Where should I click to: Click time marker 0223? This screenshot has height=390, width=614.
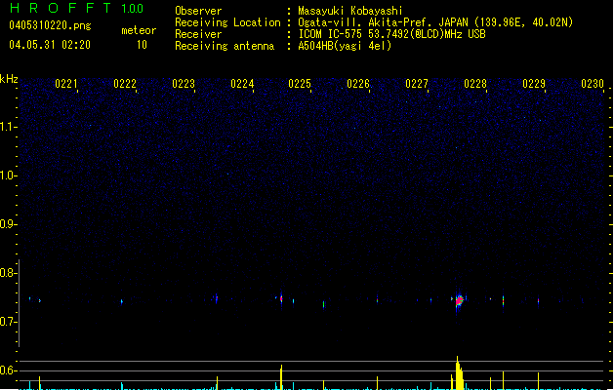tap(184, 84)
